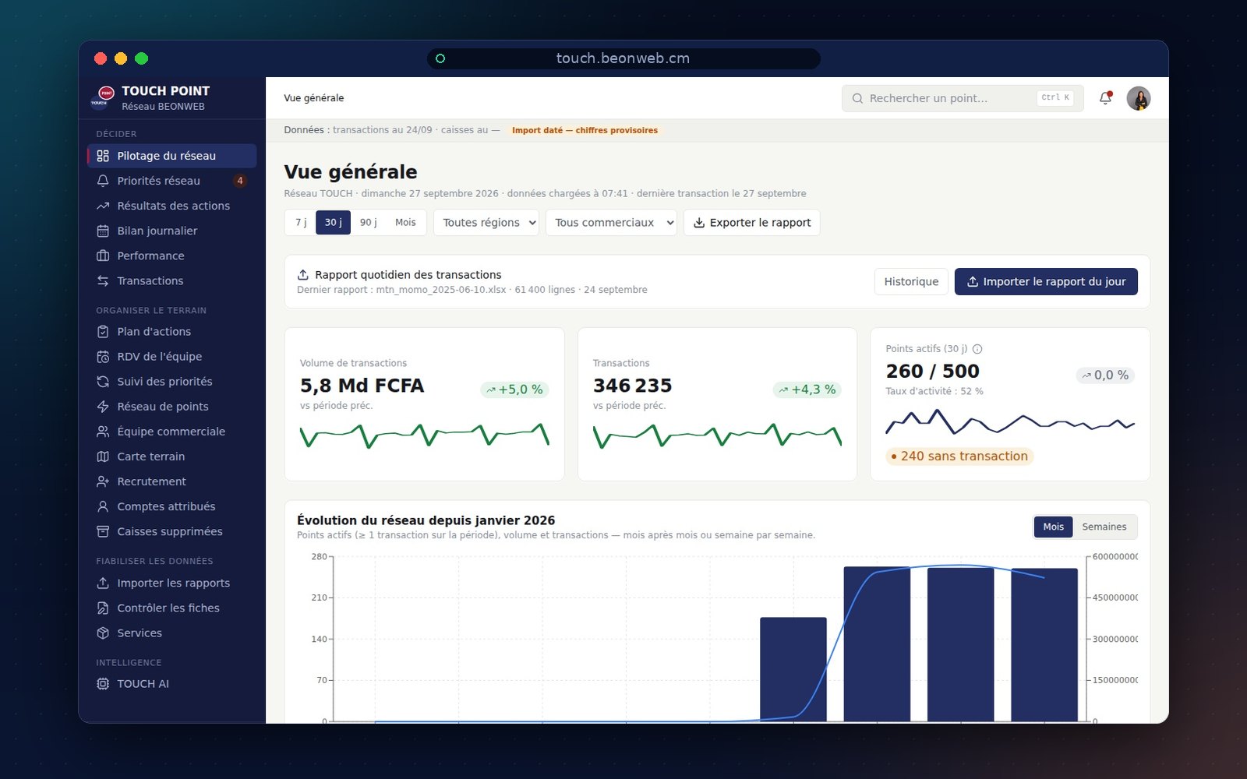Image resolution: width=1247 pixels, height=779 pixels.
Task: Click the Pilotage du réseau grid icon
Action: pyautogui.click(x=103, y=156)
